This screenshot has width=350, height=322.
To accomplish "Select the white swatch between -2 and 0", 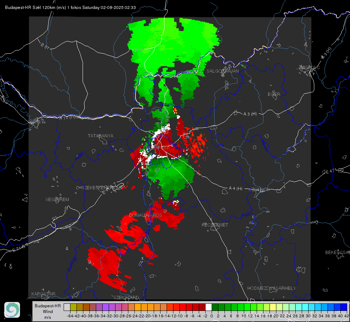I will click(x=208, y=307).
